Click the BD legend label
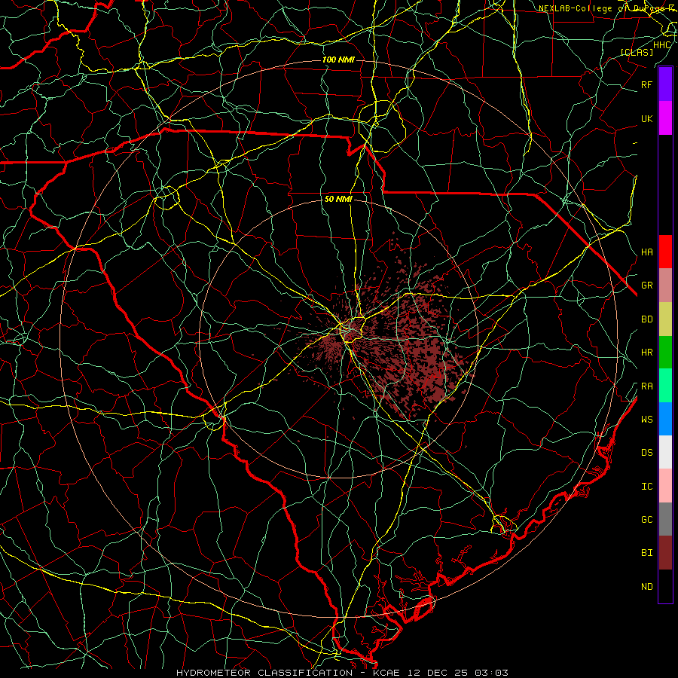 point(646,319)
